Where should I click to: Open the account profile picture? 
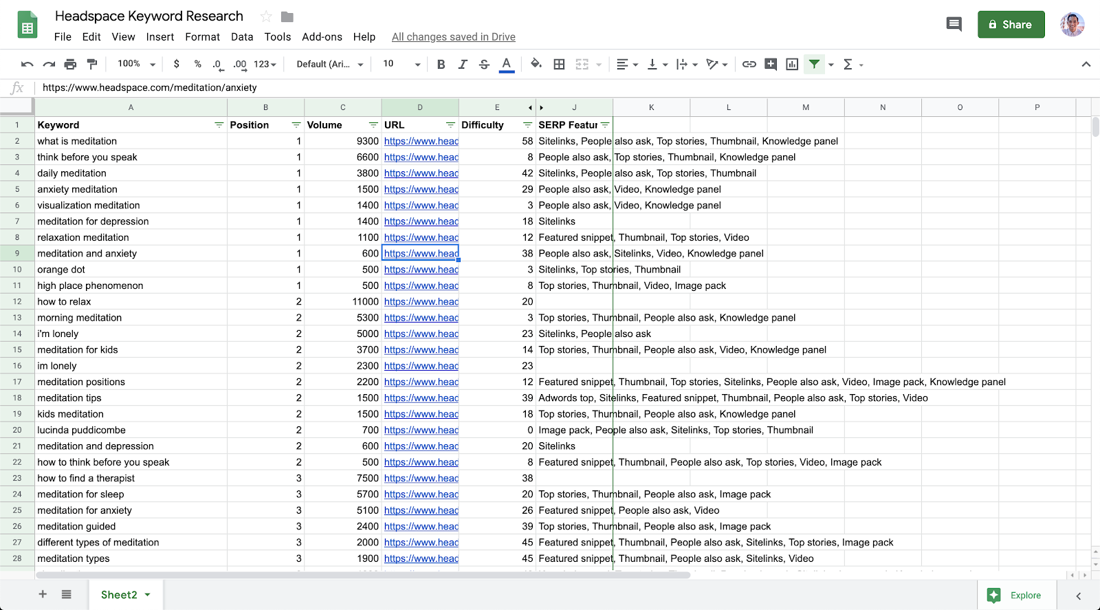1072,25
